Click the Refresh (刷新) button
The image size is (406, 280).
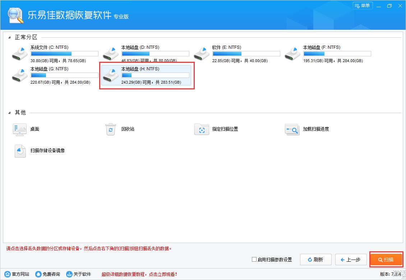(x=315, y=260)
